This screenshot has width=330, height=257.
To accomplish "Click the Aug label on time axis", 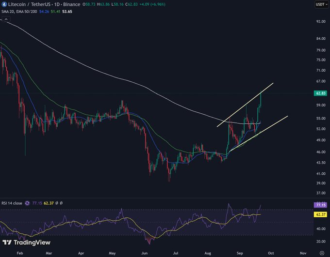I will pyautogui.click(x=208, y=253).
